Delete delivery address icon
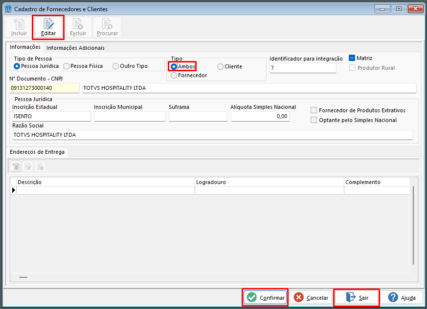Image resolution: width=427 pixels, height=309 pixels. tap(40, 166)
